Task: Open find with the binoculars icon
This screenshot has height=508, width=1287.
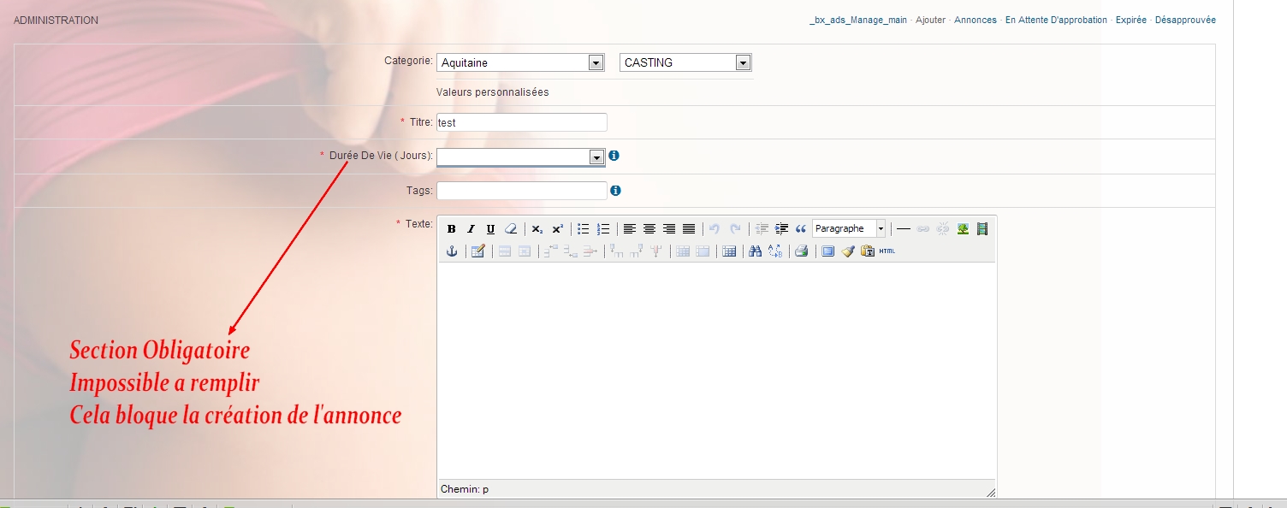Action: pyautogui.click(x=755, y=251)
